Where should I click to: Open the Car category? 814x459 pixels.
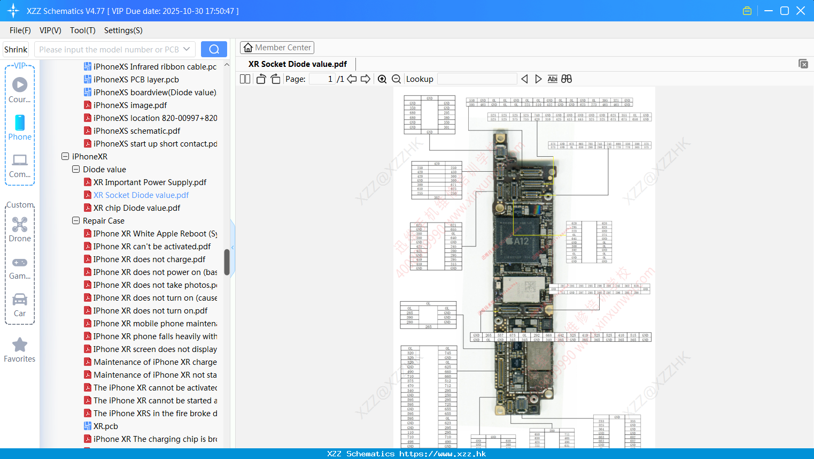click(x=20, y=305)
